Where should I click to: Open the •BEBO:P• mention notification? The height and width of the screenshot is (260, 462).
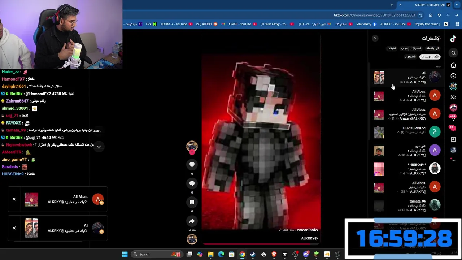(407, 169)
